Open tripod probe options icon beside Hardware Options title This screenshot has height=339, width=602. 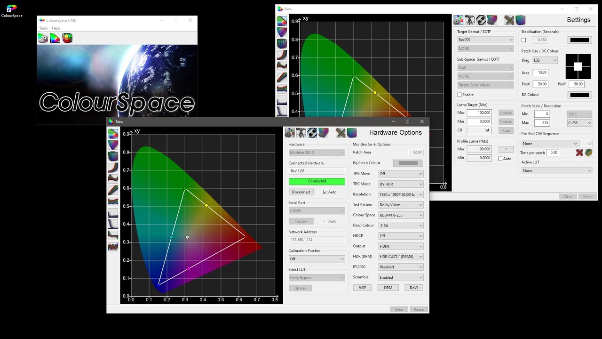301,133
